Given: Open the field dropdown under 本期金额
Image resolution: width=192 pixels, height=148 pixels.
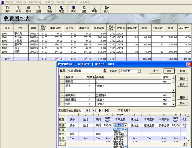Looking at the screenshot, I should (125, 125).
